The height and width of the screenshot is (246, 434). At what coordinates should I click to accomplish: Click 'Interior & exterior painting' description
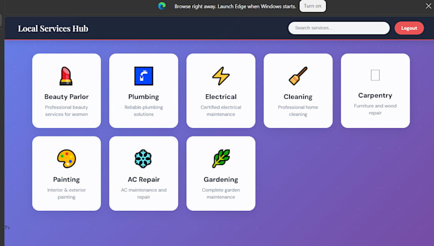66,194
